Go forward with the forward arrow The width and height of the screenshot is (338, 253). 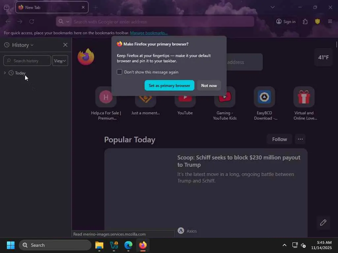pos(20,21)
